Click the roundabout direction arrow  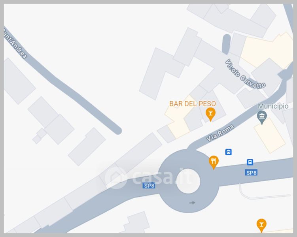point(192,203)
